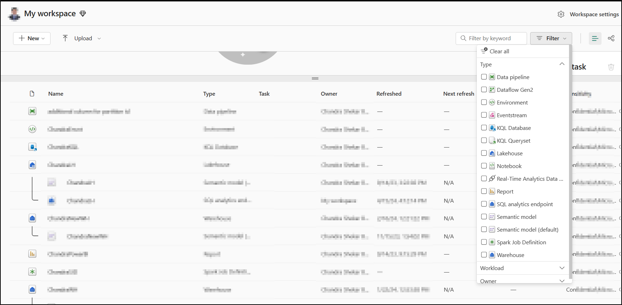Click the Spark Job Definition item icon in list
Viewport: 622px width, 305px height.
click(x=32, y=272)
